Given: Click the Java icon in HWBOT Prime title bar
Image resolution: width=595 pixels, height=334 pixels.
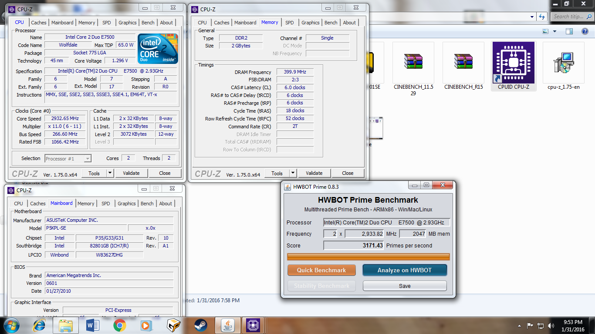Looking at the screenshot, I should click(x=287, y=187).
